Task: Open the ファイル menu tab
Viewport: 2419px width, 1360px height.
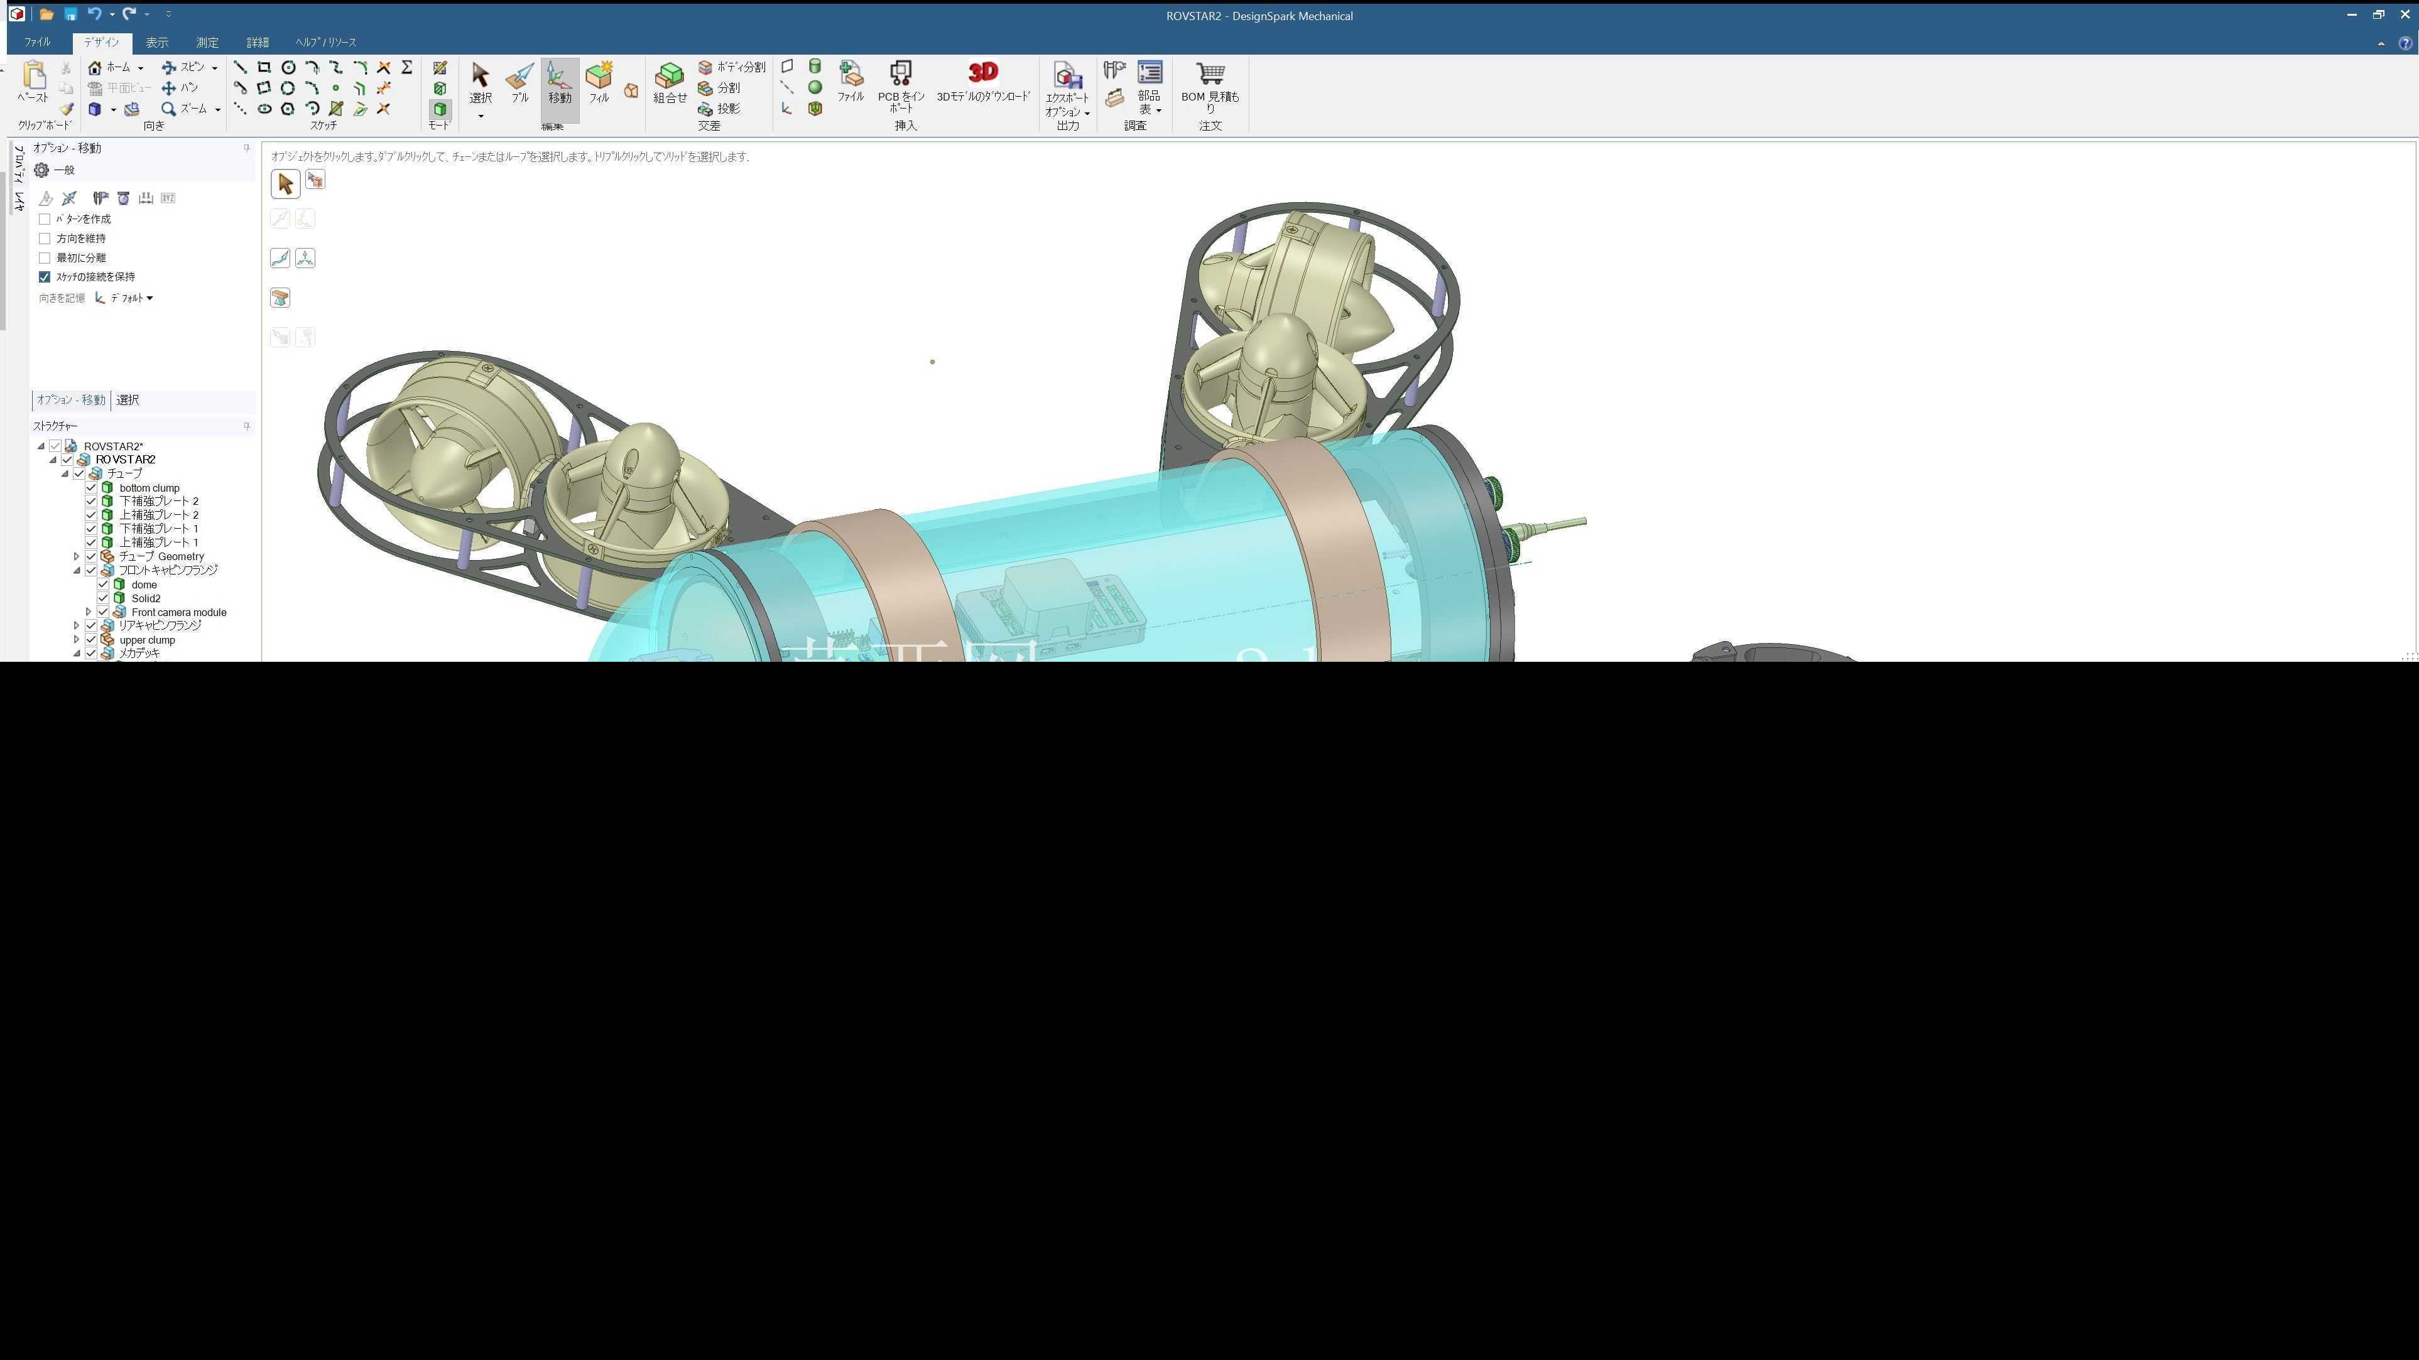Action: click(x=38, y=42)
